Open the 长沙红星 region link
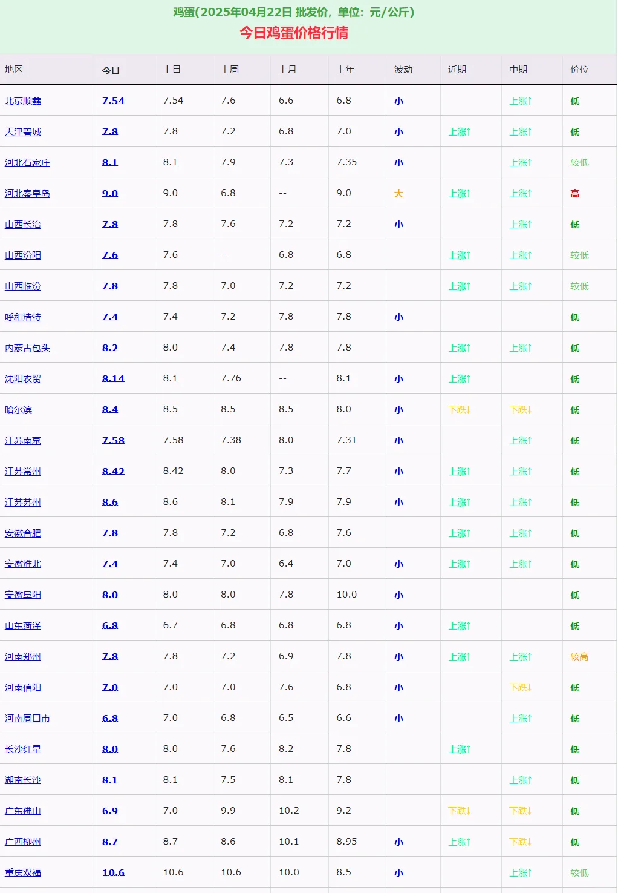 click(23, 750)
